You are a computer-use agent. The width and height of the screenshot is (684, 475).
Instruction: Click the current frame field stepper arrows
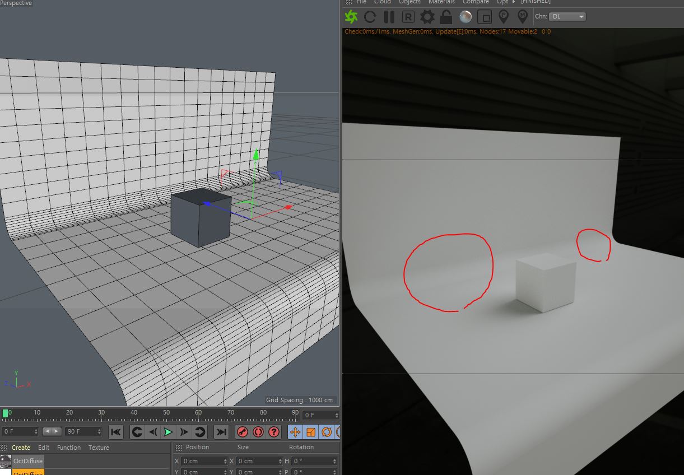(x=36, y=432)
